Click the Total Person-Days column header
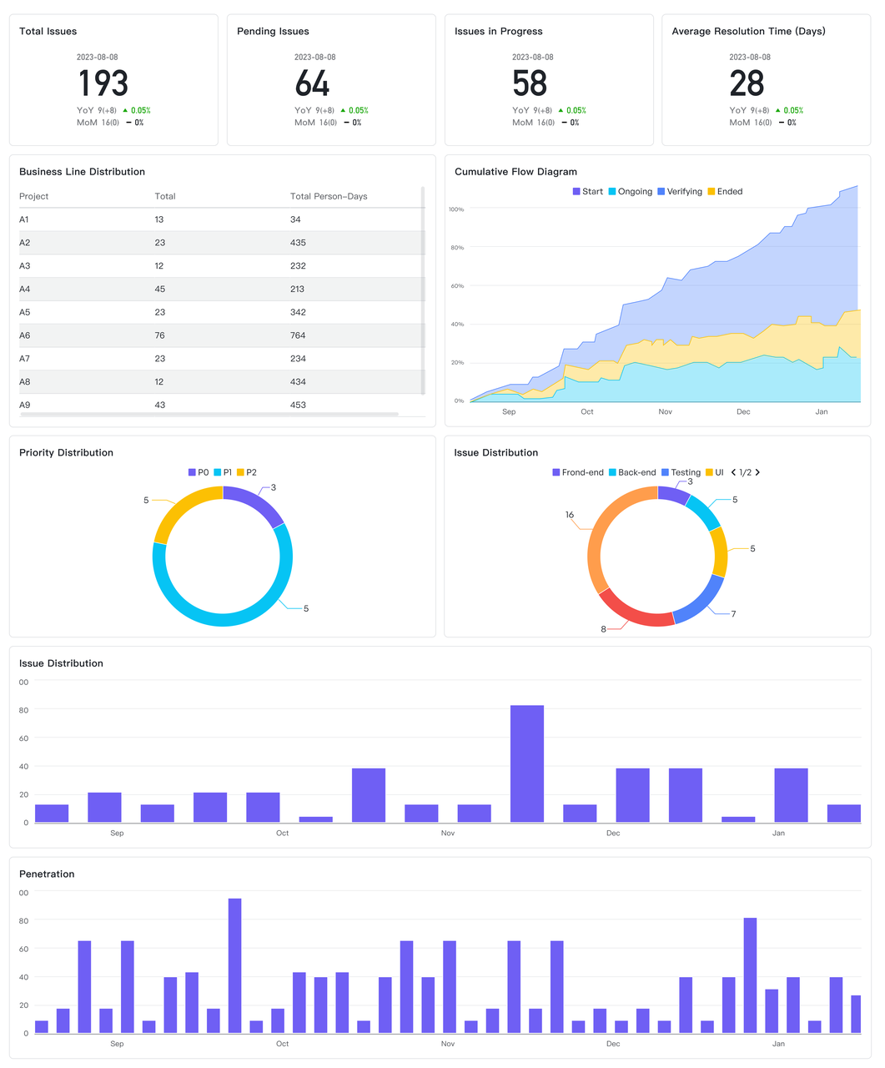Screen dimensions: 885x1068 (x=329, y=197)
